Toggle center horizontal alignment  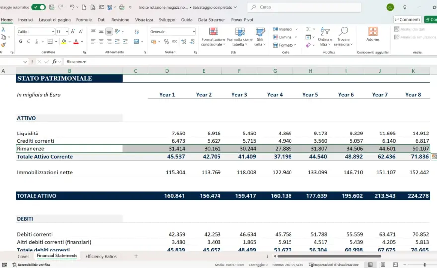[x=101, y=42]
